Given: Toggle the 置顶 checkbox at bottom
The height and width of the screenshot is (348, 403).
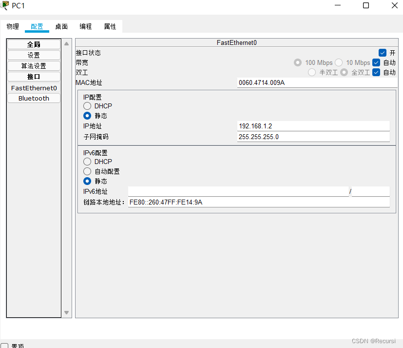Looking at the screenshot, I should (4, 346).
